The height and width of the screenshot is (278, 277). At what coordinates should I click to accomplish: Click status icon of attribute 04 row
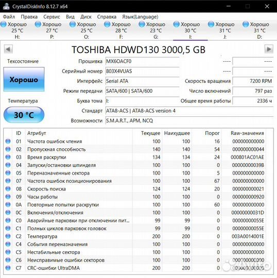click(8, 165)
